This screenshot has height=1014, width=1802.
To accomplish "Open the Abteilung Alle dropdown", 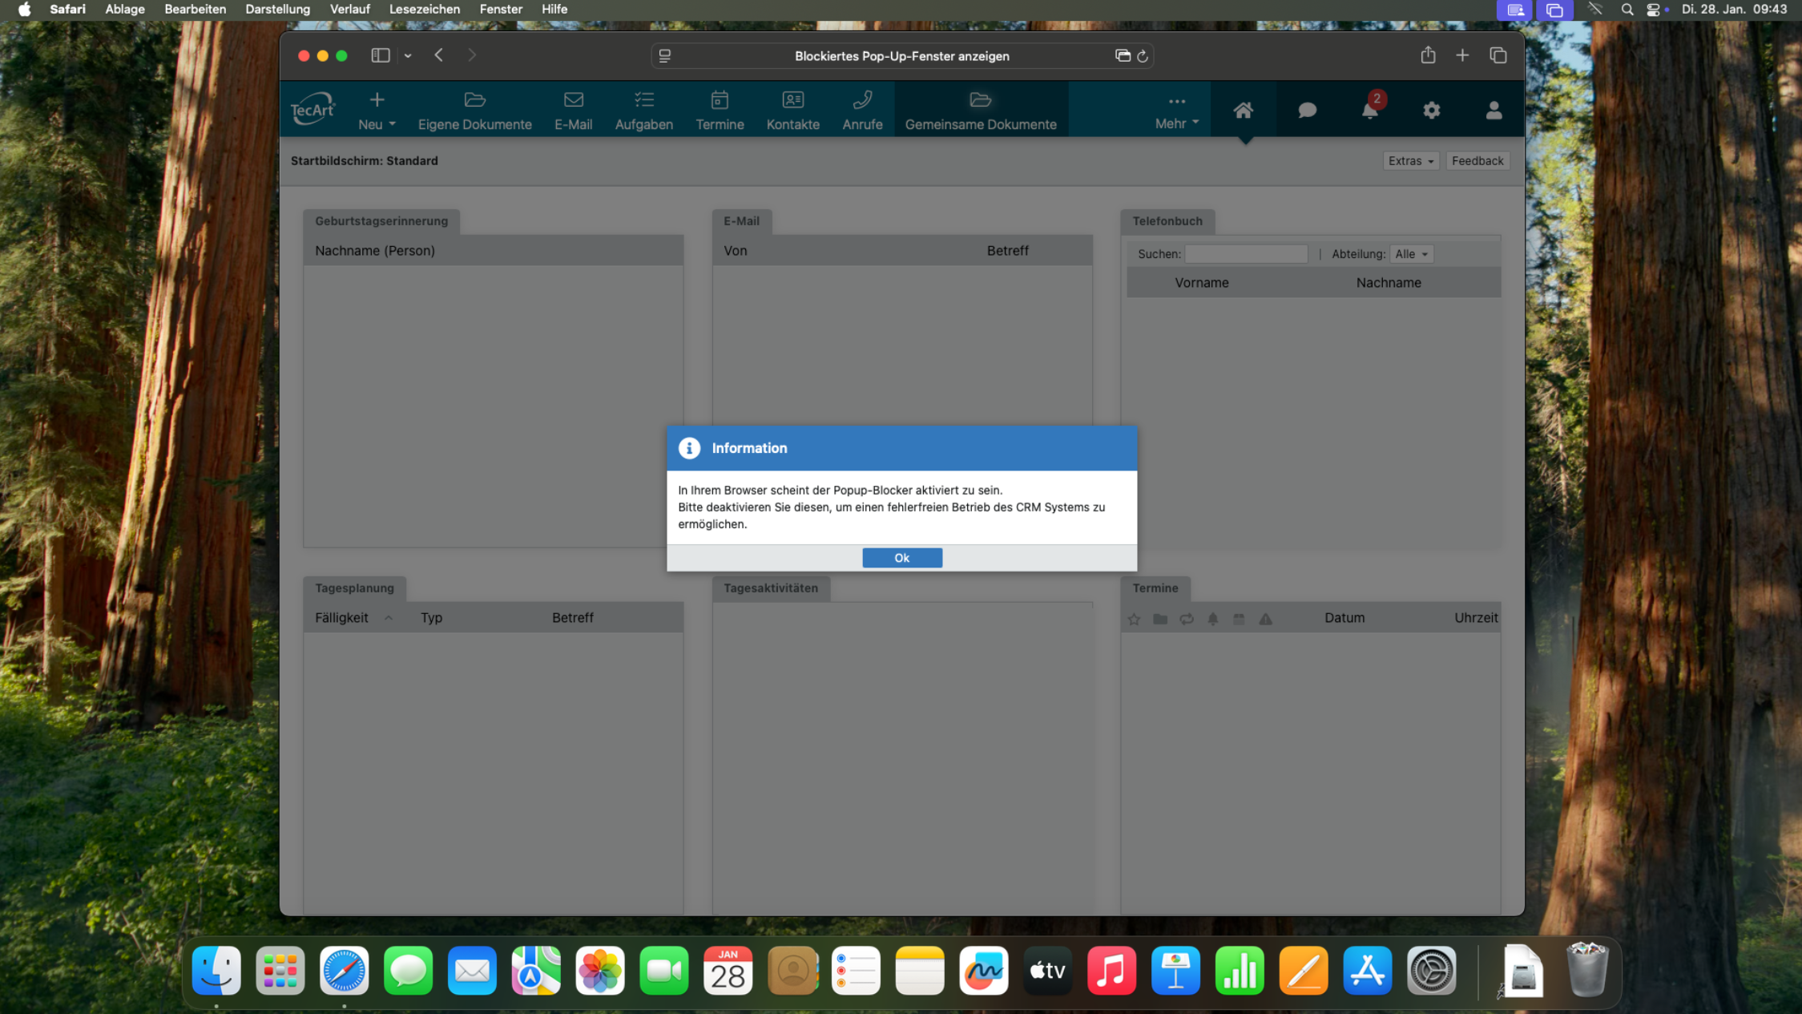I will 1410,253.
